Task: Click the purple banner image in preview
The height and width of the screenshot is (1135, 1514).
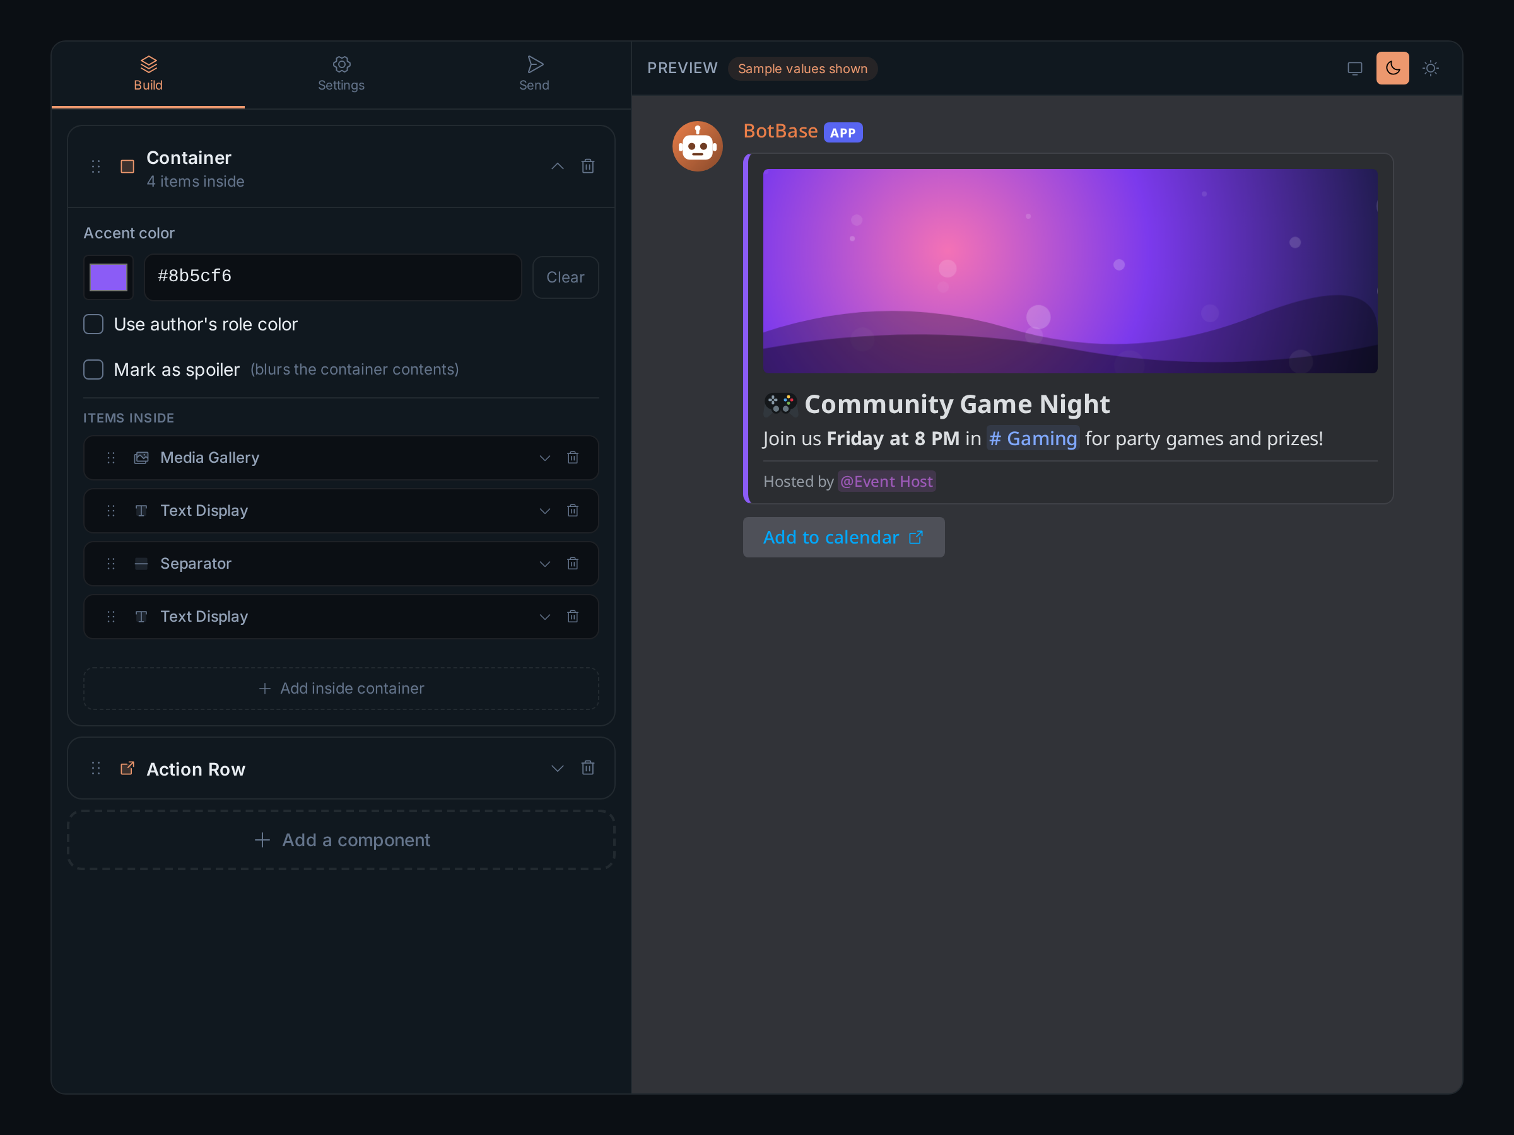Action: [x=1070, y=271]
